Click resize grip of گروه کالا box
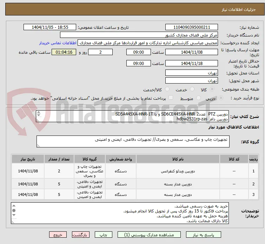The height and width of the screenshot is (244, 265). pyautogui.click(x=38, y=145)
